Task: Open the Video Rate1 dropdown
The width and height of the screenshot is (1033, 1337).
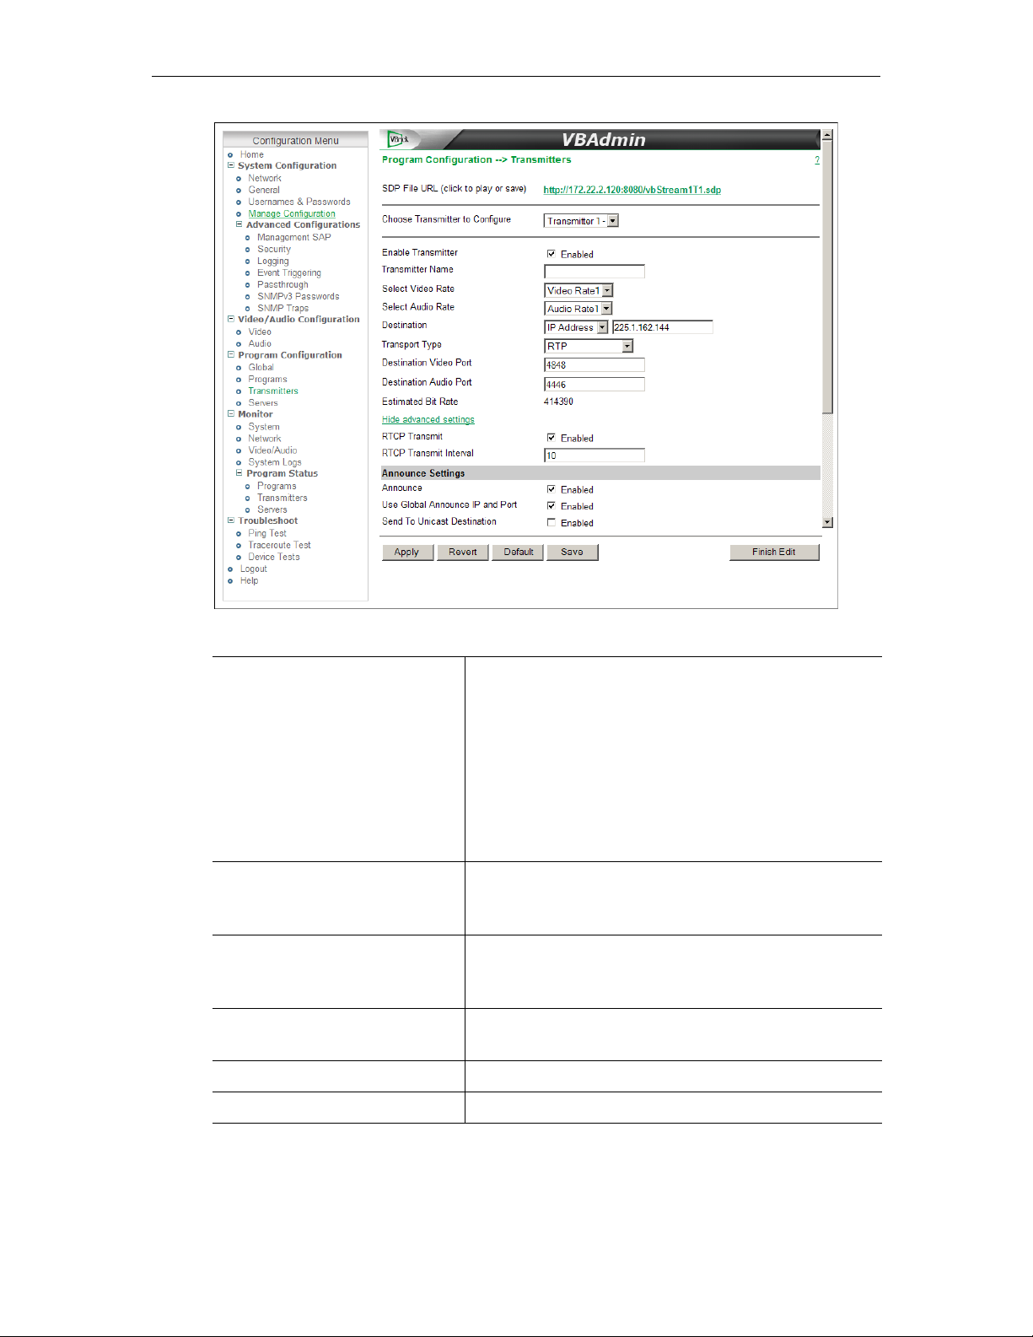Action: point(578,290)
